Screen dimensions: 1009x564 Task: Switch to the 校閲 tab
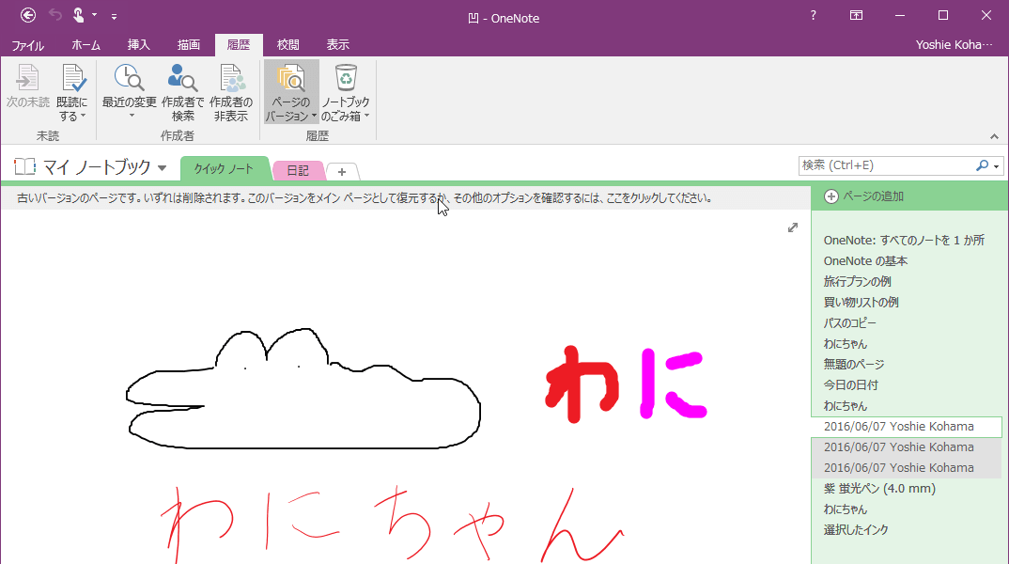[x=287, y=45]
